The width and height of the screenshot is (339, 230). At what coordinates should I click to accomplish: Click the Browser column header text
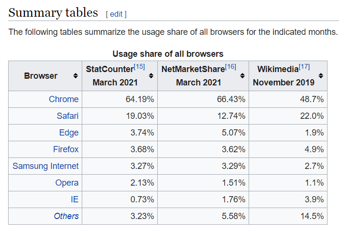41,76
